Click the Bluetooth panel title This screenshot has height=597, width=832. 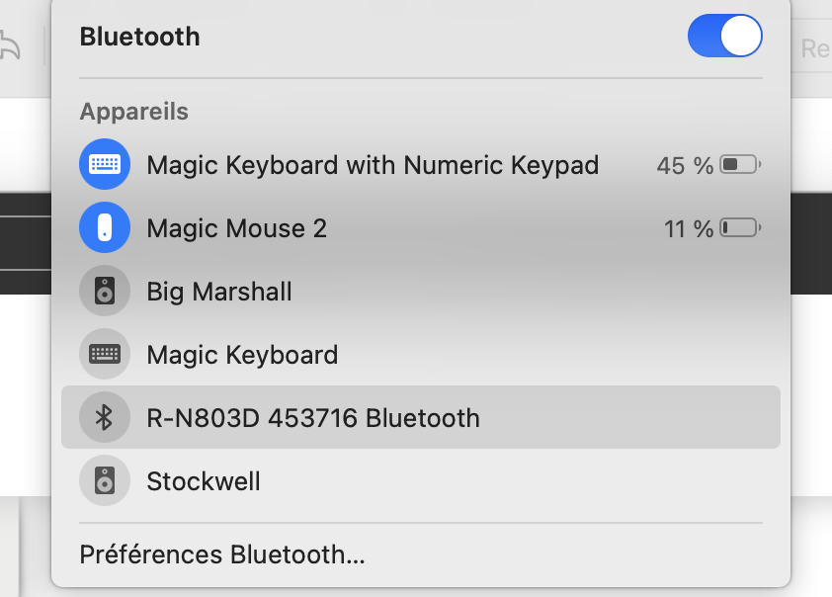139,37
